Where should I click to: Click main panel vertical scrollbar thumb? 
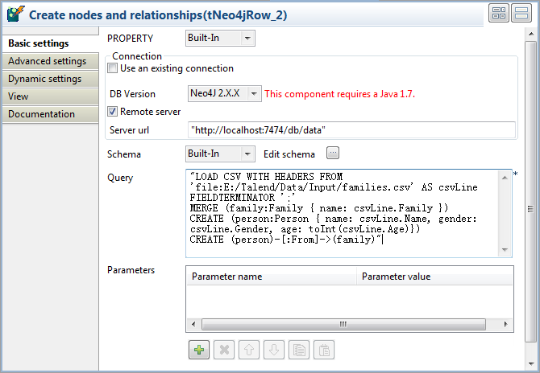click(x=530, y=191)
